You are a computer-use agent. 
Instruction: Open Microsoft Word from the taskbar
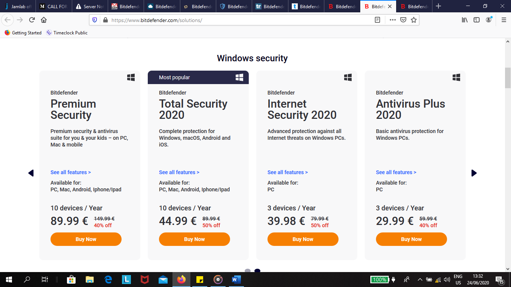pos(236,280)
